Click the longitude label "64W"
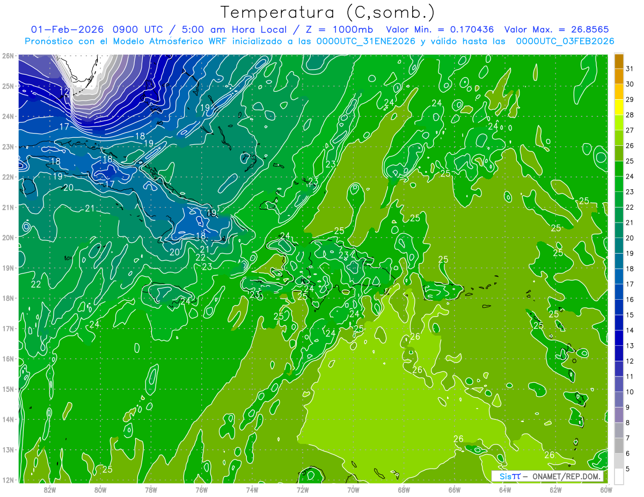Image resolution: width=644 pixels, height=497 pixels. pyautogui.click(x=505, y=489)
